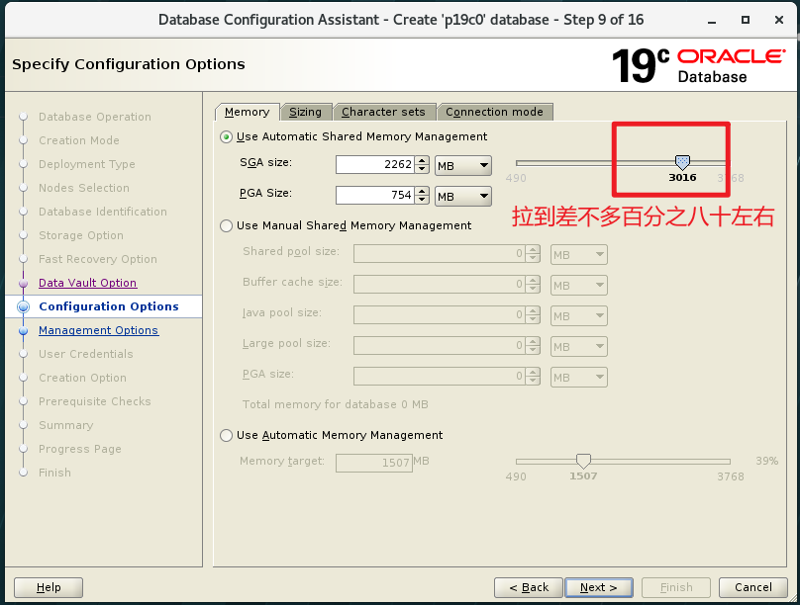
Task: Click the SGA memory slider thumb at 3016
Action: coord(682,162)
